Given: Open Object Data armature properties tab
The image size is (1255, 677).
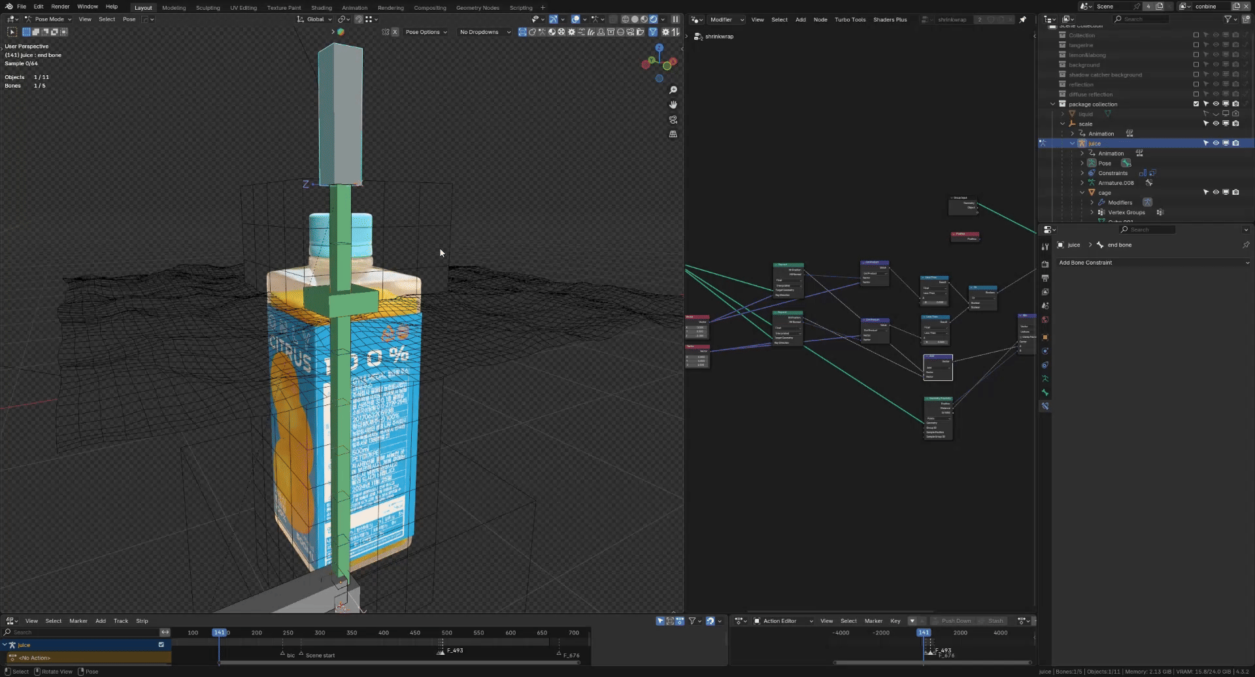Looking at the screenshot, I should point(1045,378).
